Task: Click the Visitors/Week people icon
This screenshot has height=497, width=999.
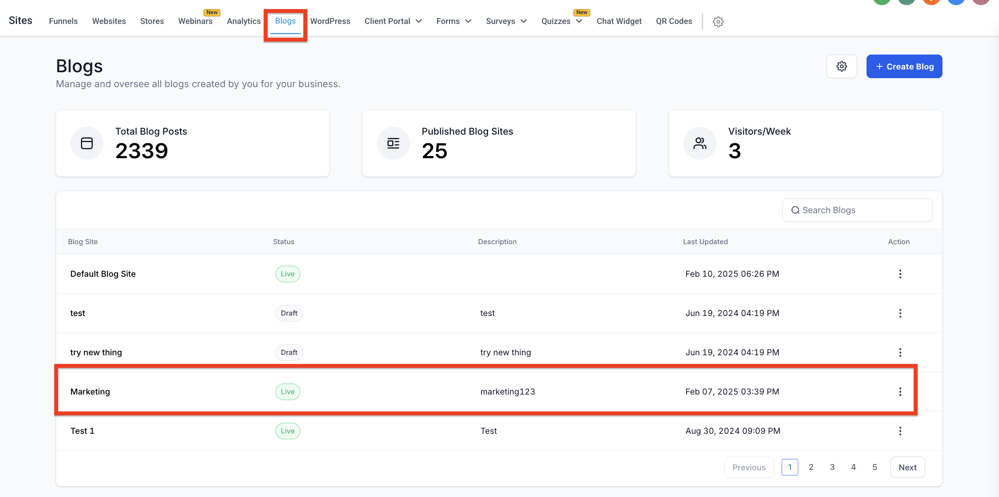Action: 700,143
